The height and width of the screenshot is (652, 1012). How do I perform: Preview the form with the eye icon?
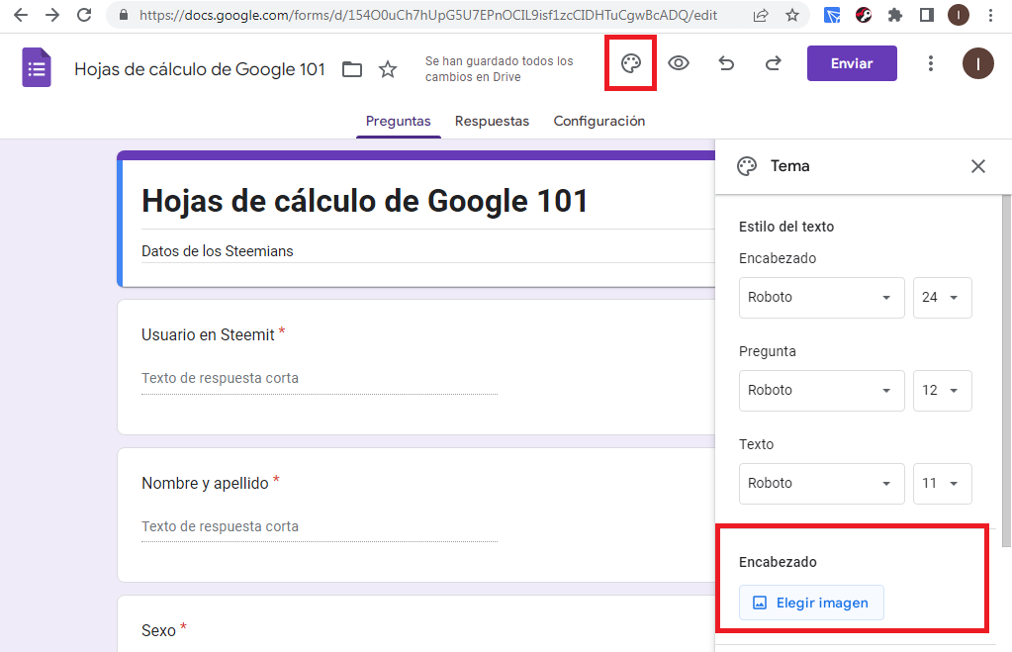coord(679,63)
